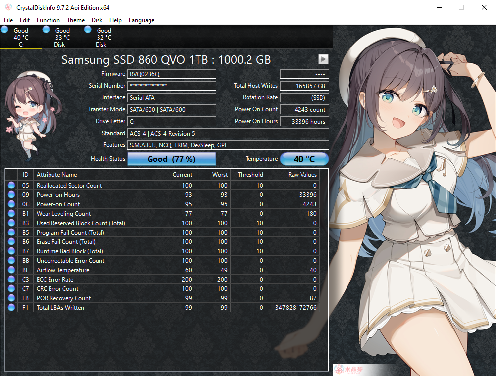Click the Worst column header

(212, 175)
